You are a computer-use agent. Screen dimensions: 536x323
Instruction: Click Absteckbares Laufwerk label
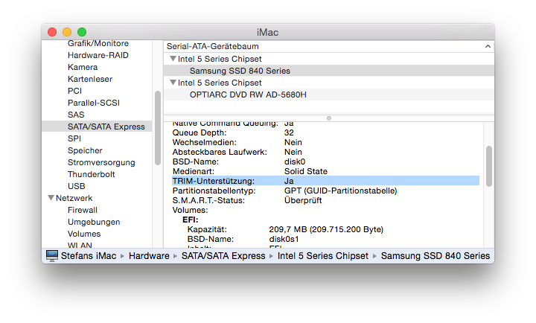(x=220, y=152)
